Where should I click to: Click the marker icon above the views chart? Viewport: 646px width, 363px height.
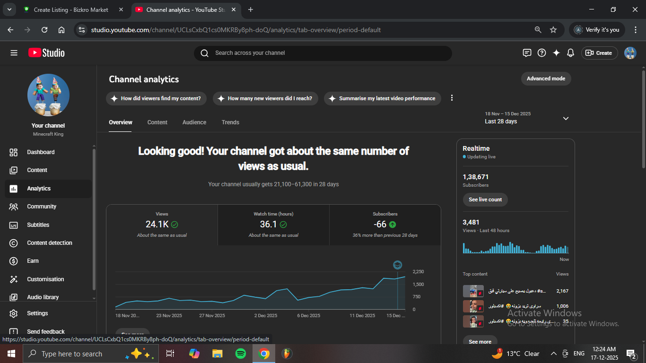[x=397, y=265]
